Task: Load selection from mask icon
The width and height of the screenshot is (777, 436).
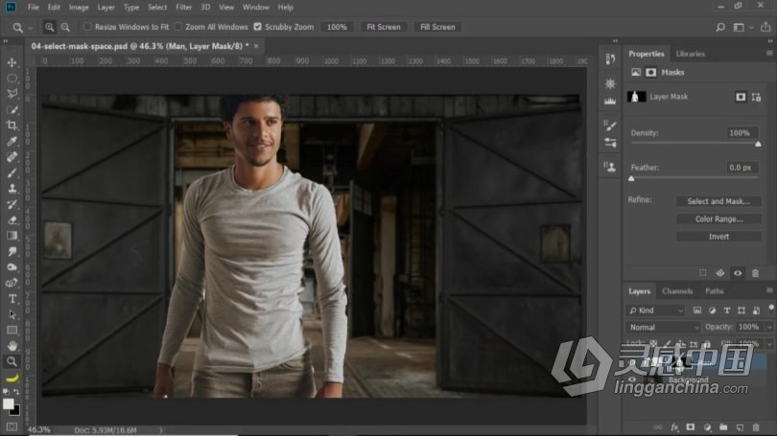Action: point(703,273)
